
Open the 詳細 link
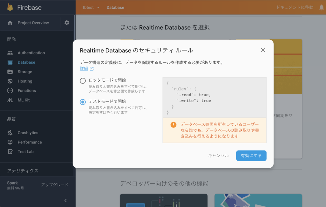tap(84, 69)
